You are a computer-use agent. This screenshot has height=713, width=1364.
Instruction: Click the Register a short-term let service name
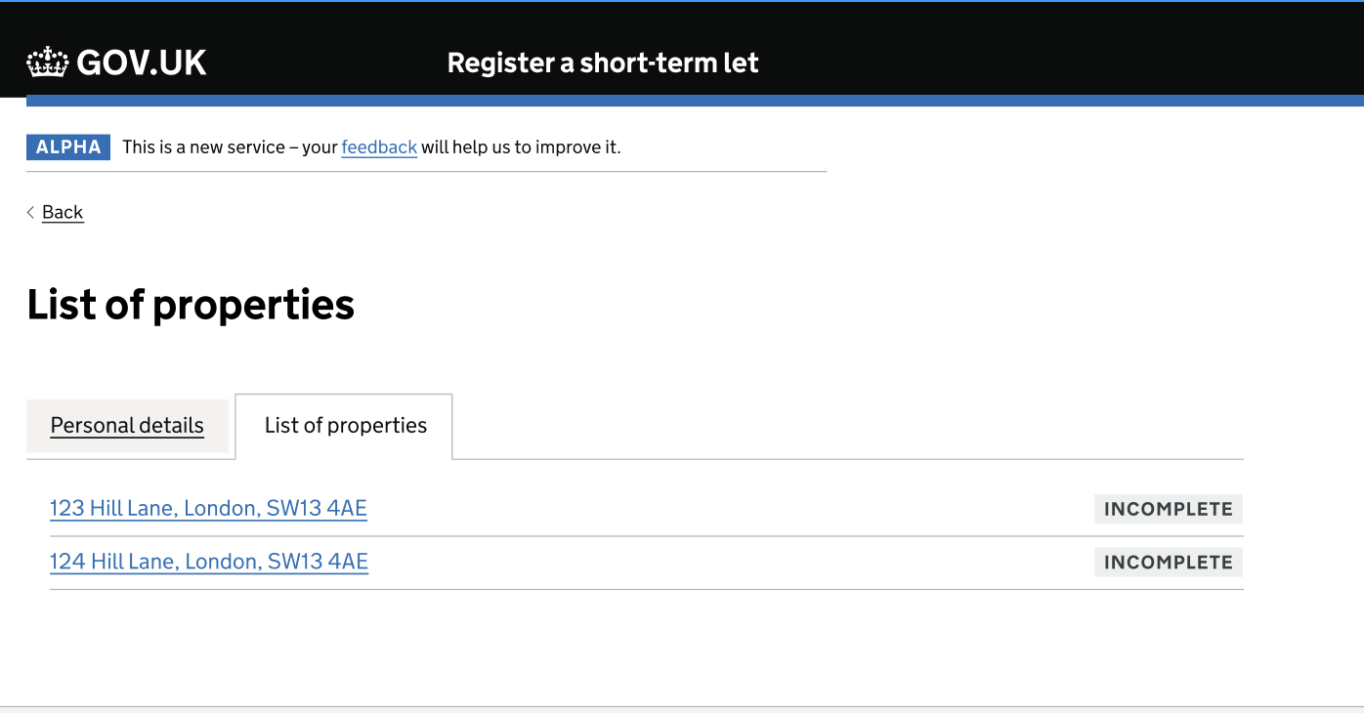click(x=602, y=62)
